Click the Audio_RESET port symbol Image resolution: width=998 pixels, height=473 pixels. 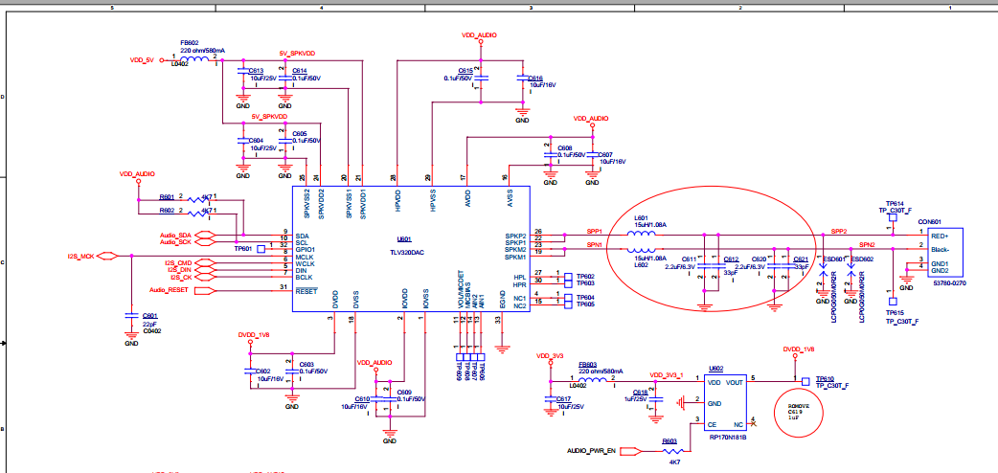(204, 291)
